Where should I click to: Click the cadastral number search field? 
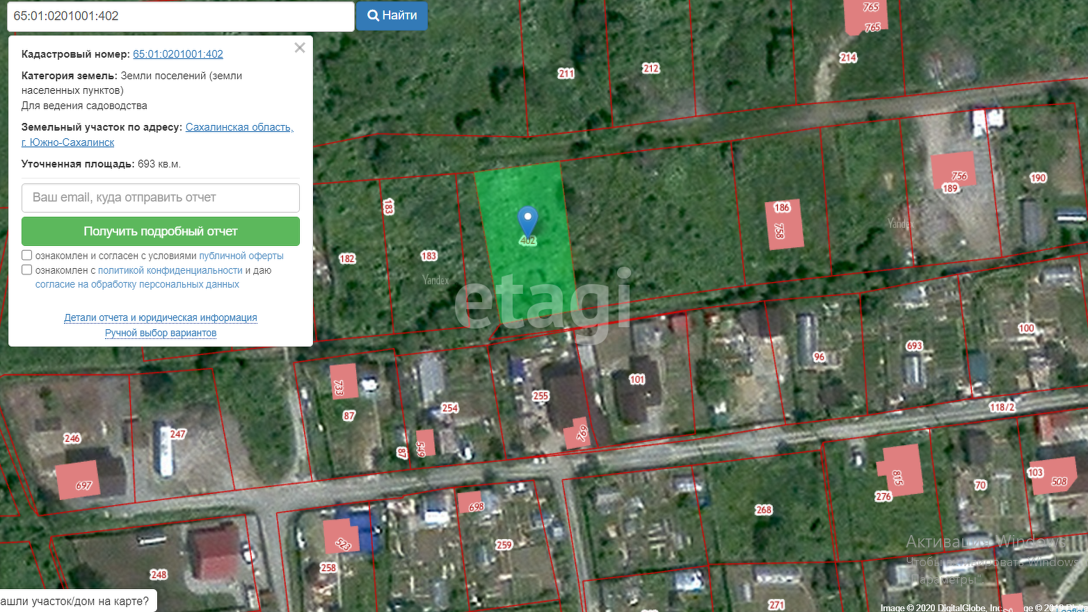point(180,16)
